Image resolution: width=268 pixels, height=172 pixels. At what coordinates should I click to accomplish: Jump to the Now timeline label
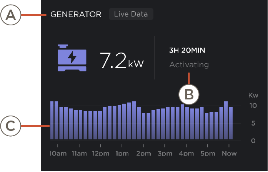click(229, 153)
